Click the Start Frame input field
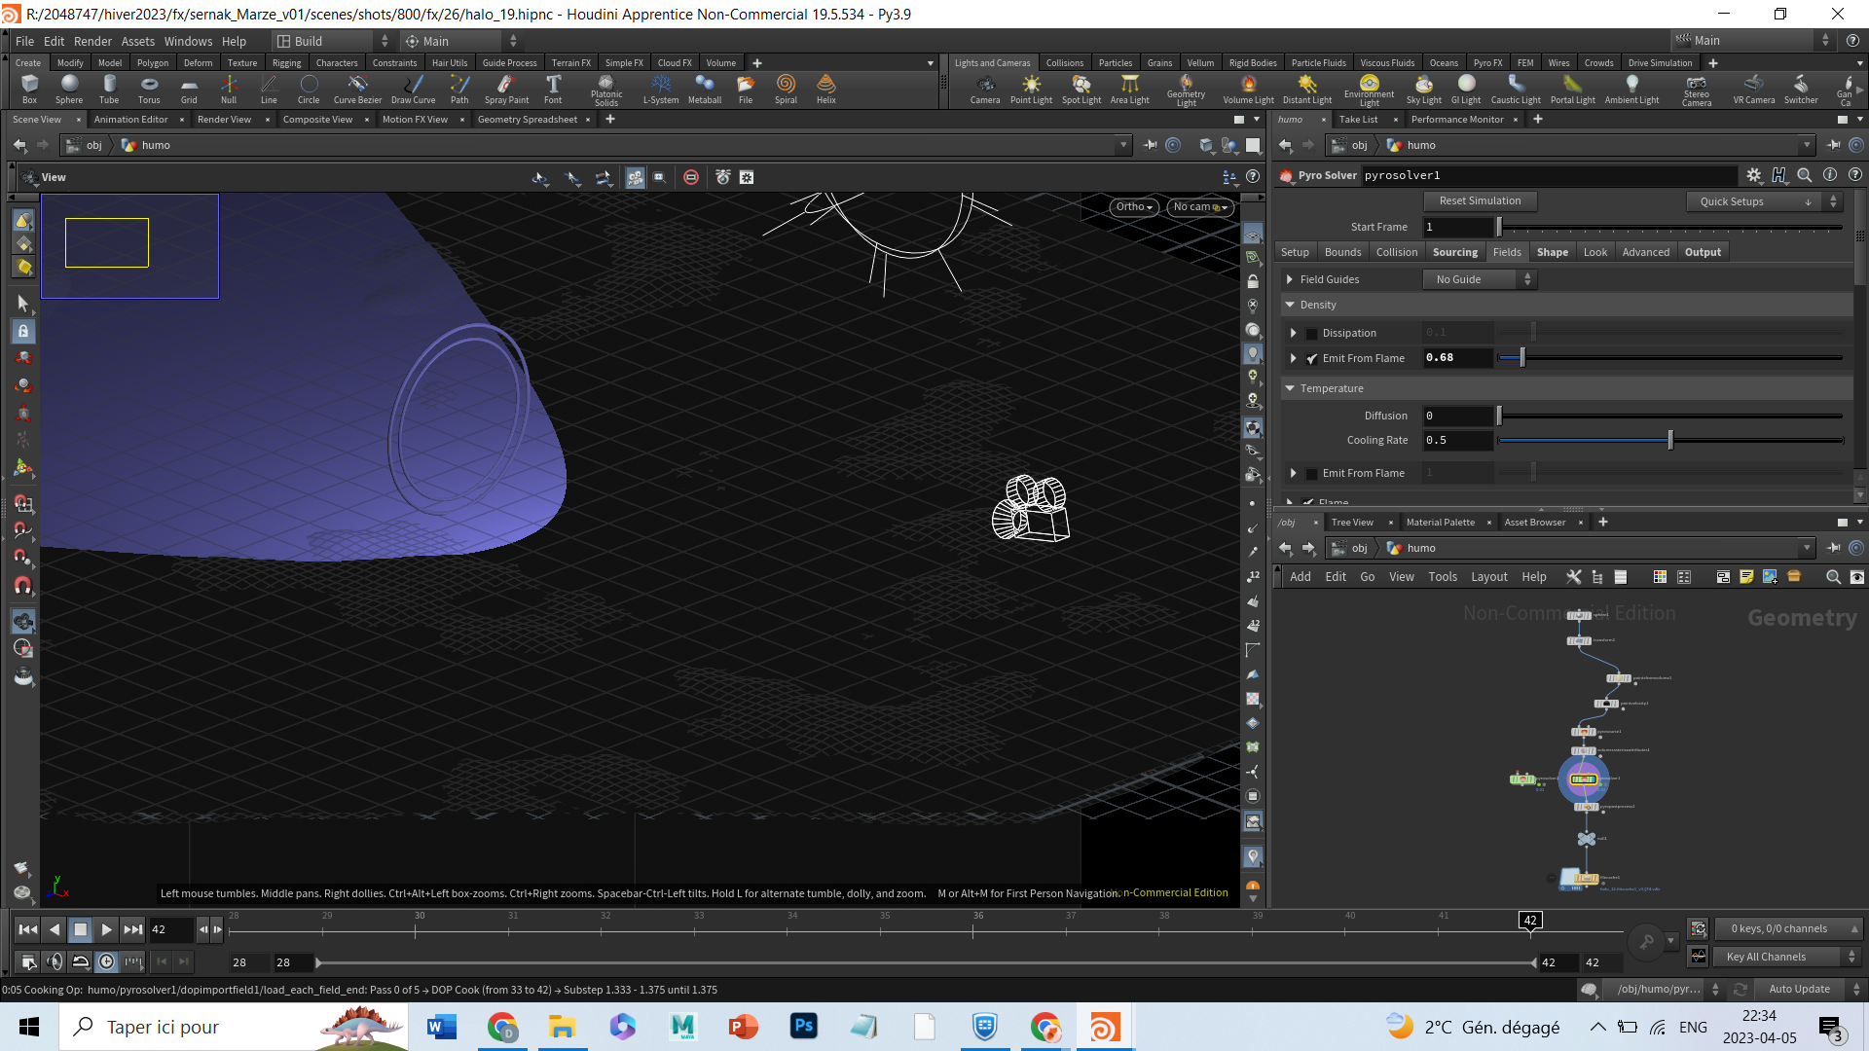The image size is (1869, 1051). (1457, 227)
